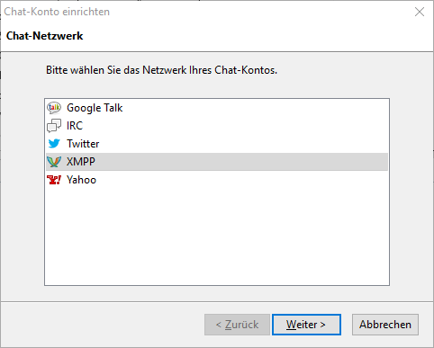434x348 pixels.
Task: Close the Chat-Konto einrichten dialog
Action: [x=420, y=12]
